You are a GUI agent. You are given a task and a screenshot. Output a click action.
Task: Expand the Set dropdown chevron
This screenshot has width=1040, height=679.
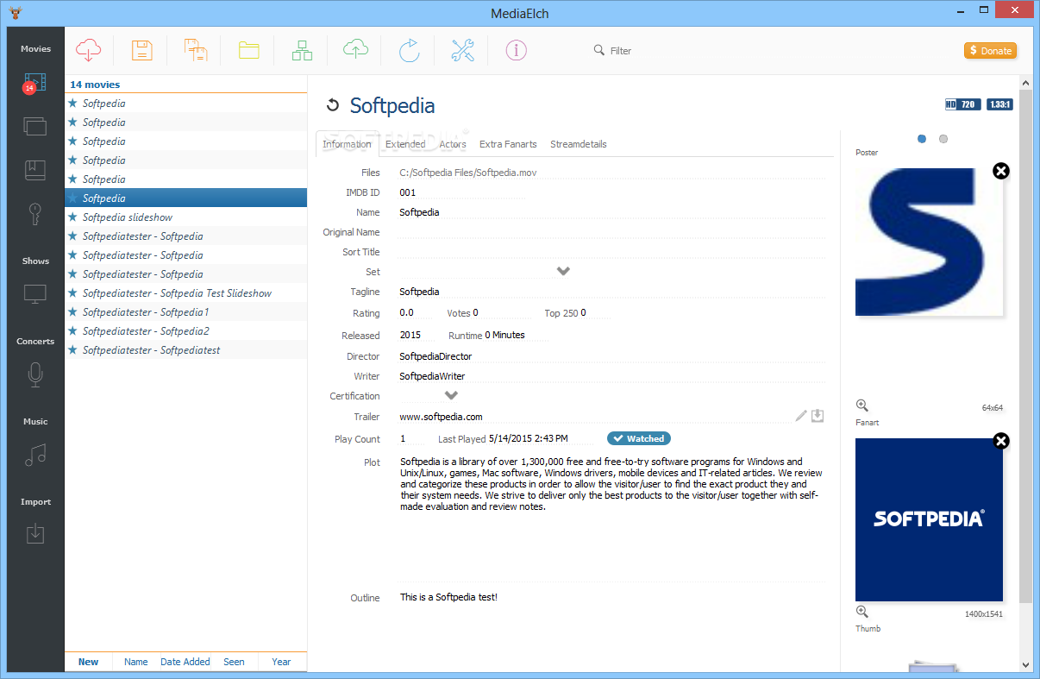(563, 271)
